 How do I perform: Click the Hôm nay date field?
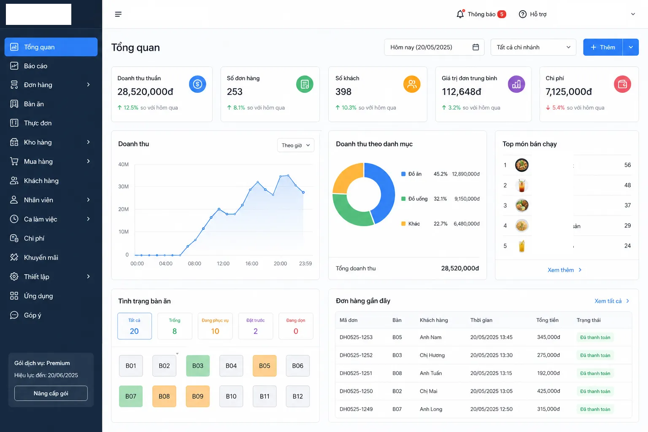[x=434, y=47]
